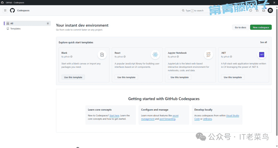Image resolution: width=278 pixels, height=148 pixels.
Task: Use this template for React
Action: [x=126, y=77]
